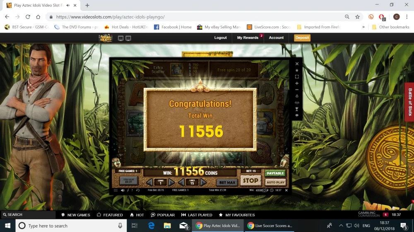Click the Logout link
414x232 pixels.
[x=221, y=38]
